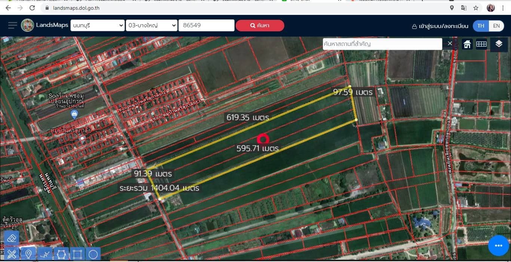
Task: Open the grid table view icon
Action: click(481, 44)
